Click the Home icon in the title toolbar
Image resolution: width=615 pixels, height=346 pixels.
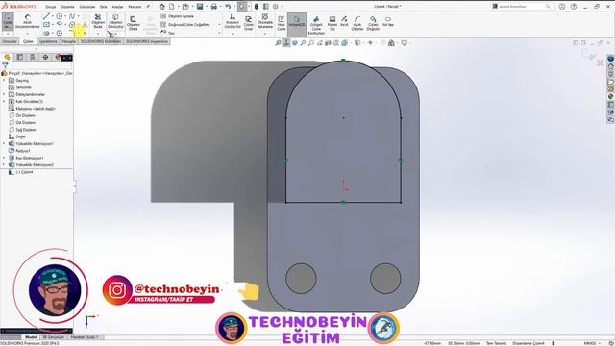point(162,7)
